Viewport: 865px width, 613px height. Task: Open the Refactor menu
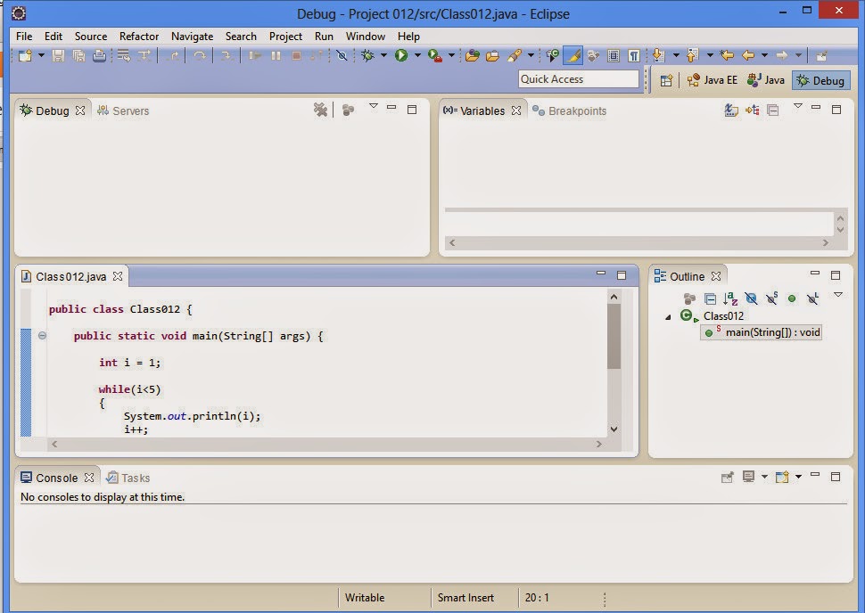click(138, 37)
